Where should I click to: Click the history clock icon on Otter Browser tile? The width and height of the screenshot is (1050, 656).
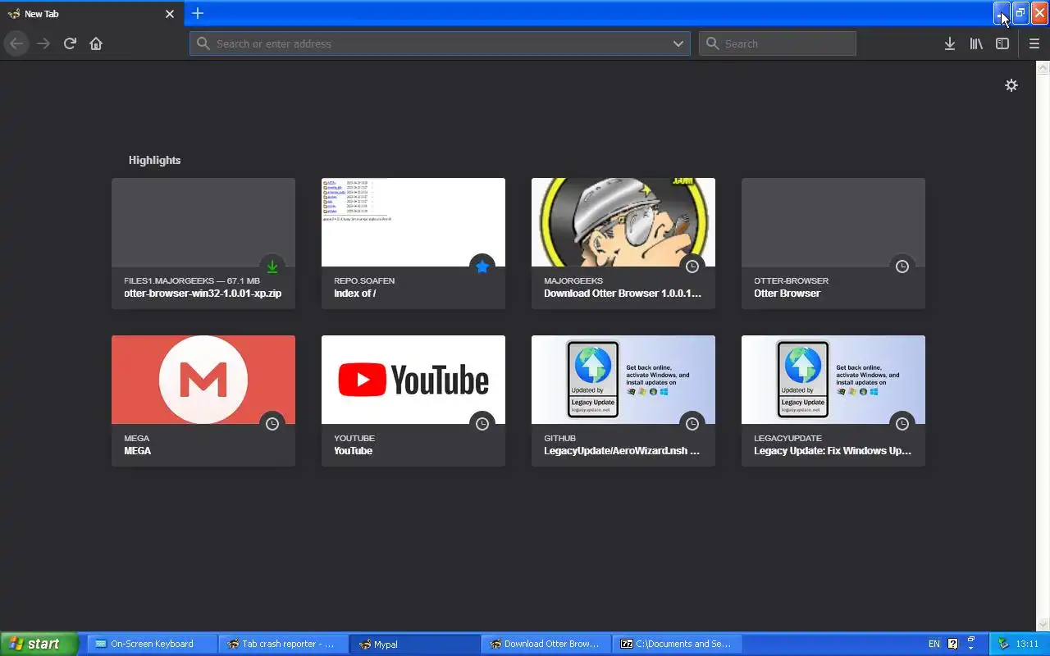[902, 266]
